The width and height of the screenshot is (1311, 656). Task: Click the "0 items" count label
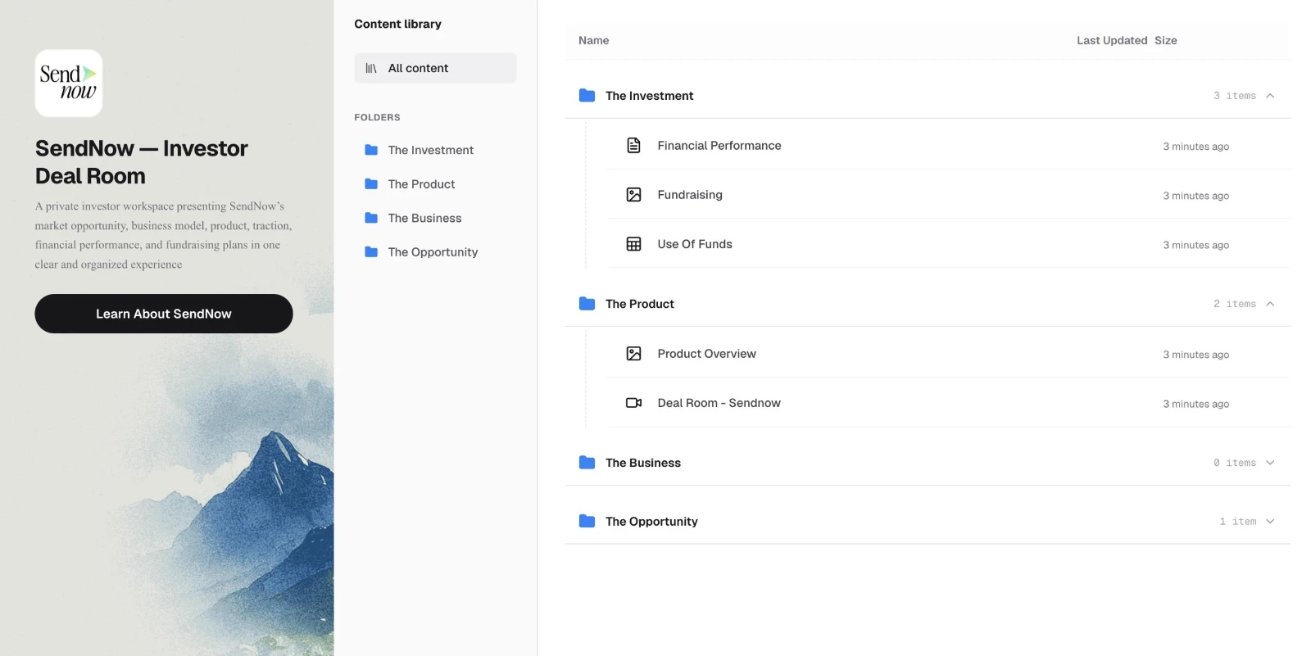click(x=1235, y=463)
